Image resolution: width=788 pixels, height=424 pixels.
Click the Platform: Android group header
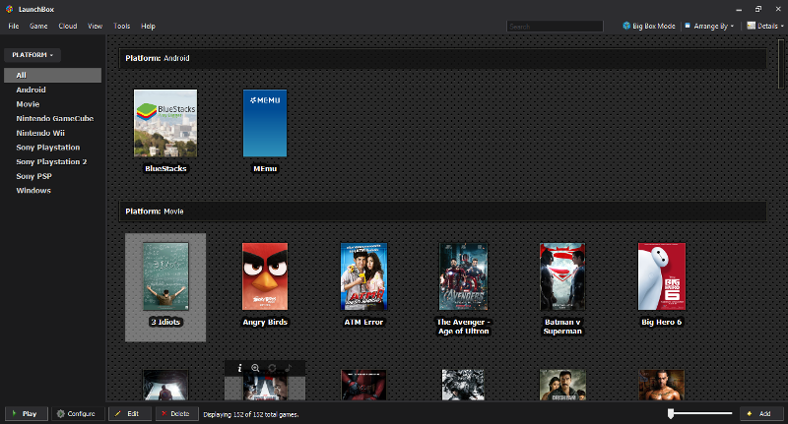tap(442, 58)
